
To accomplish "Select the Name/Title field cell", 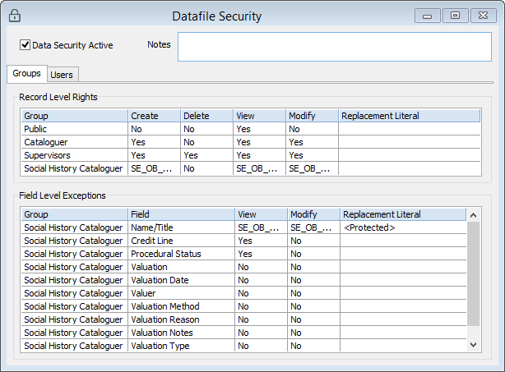I will (x=181, y=227).
